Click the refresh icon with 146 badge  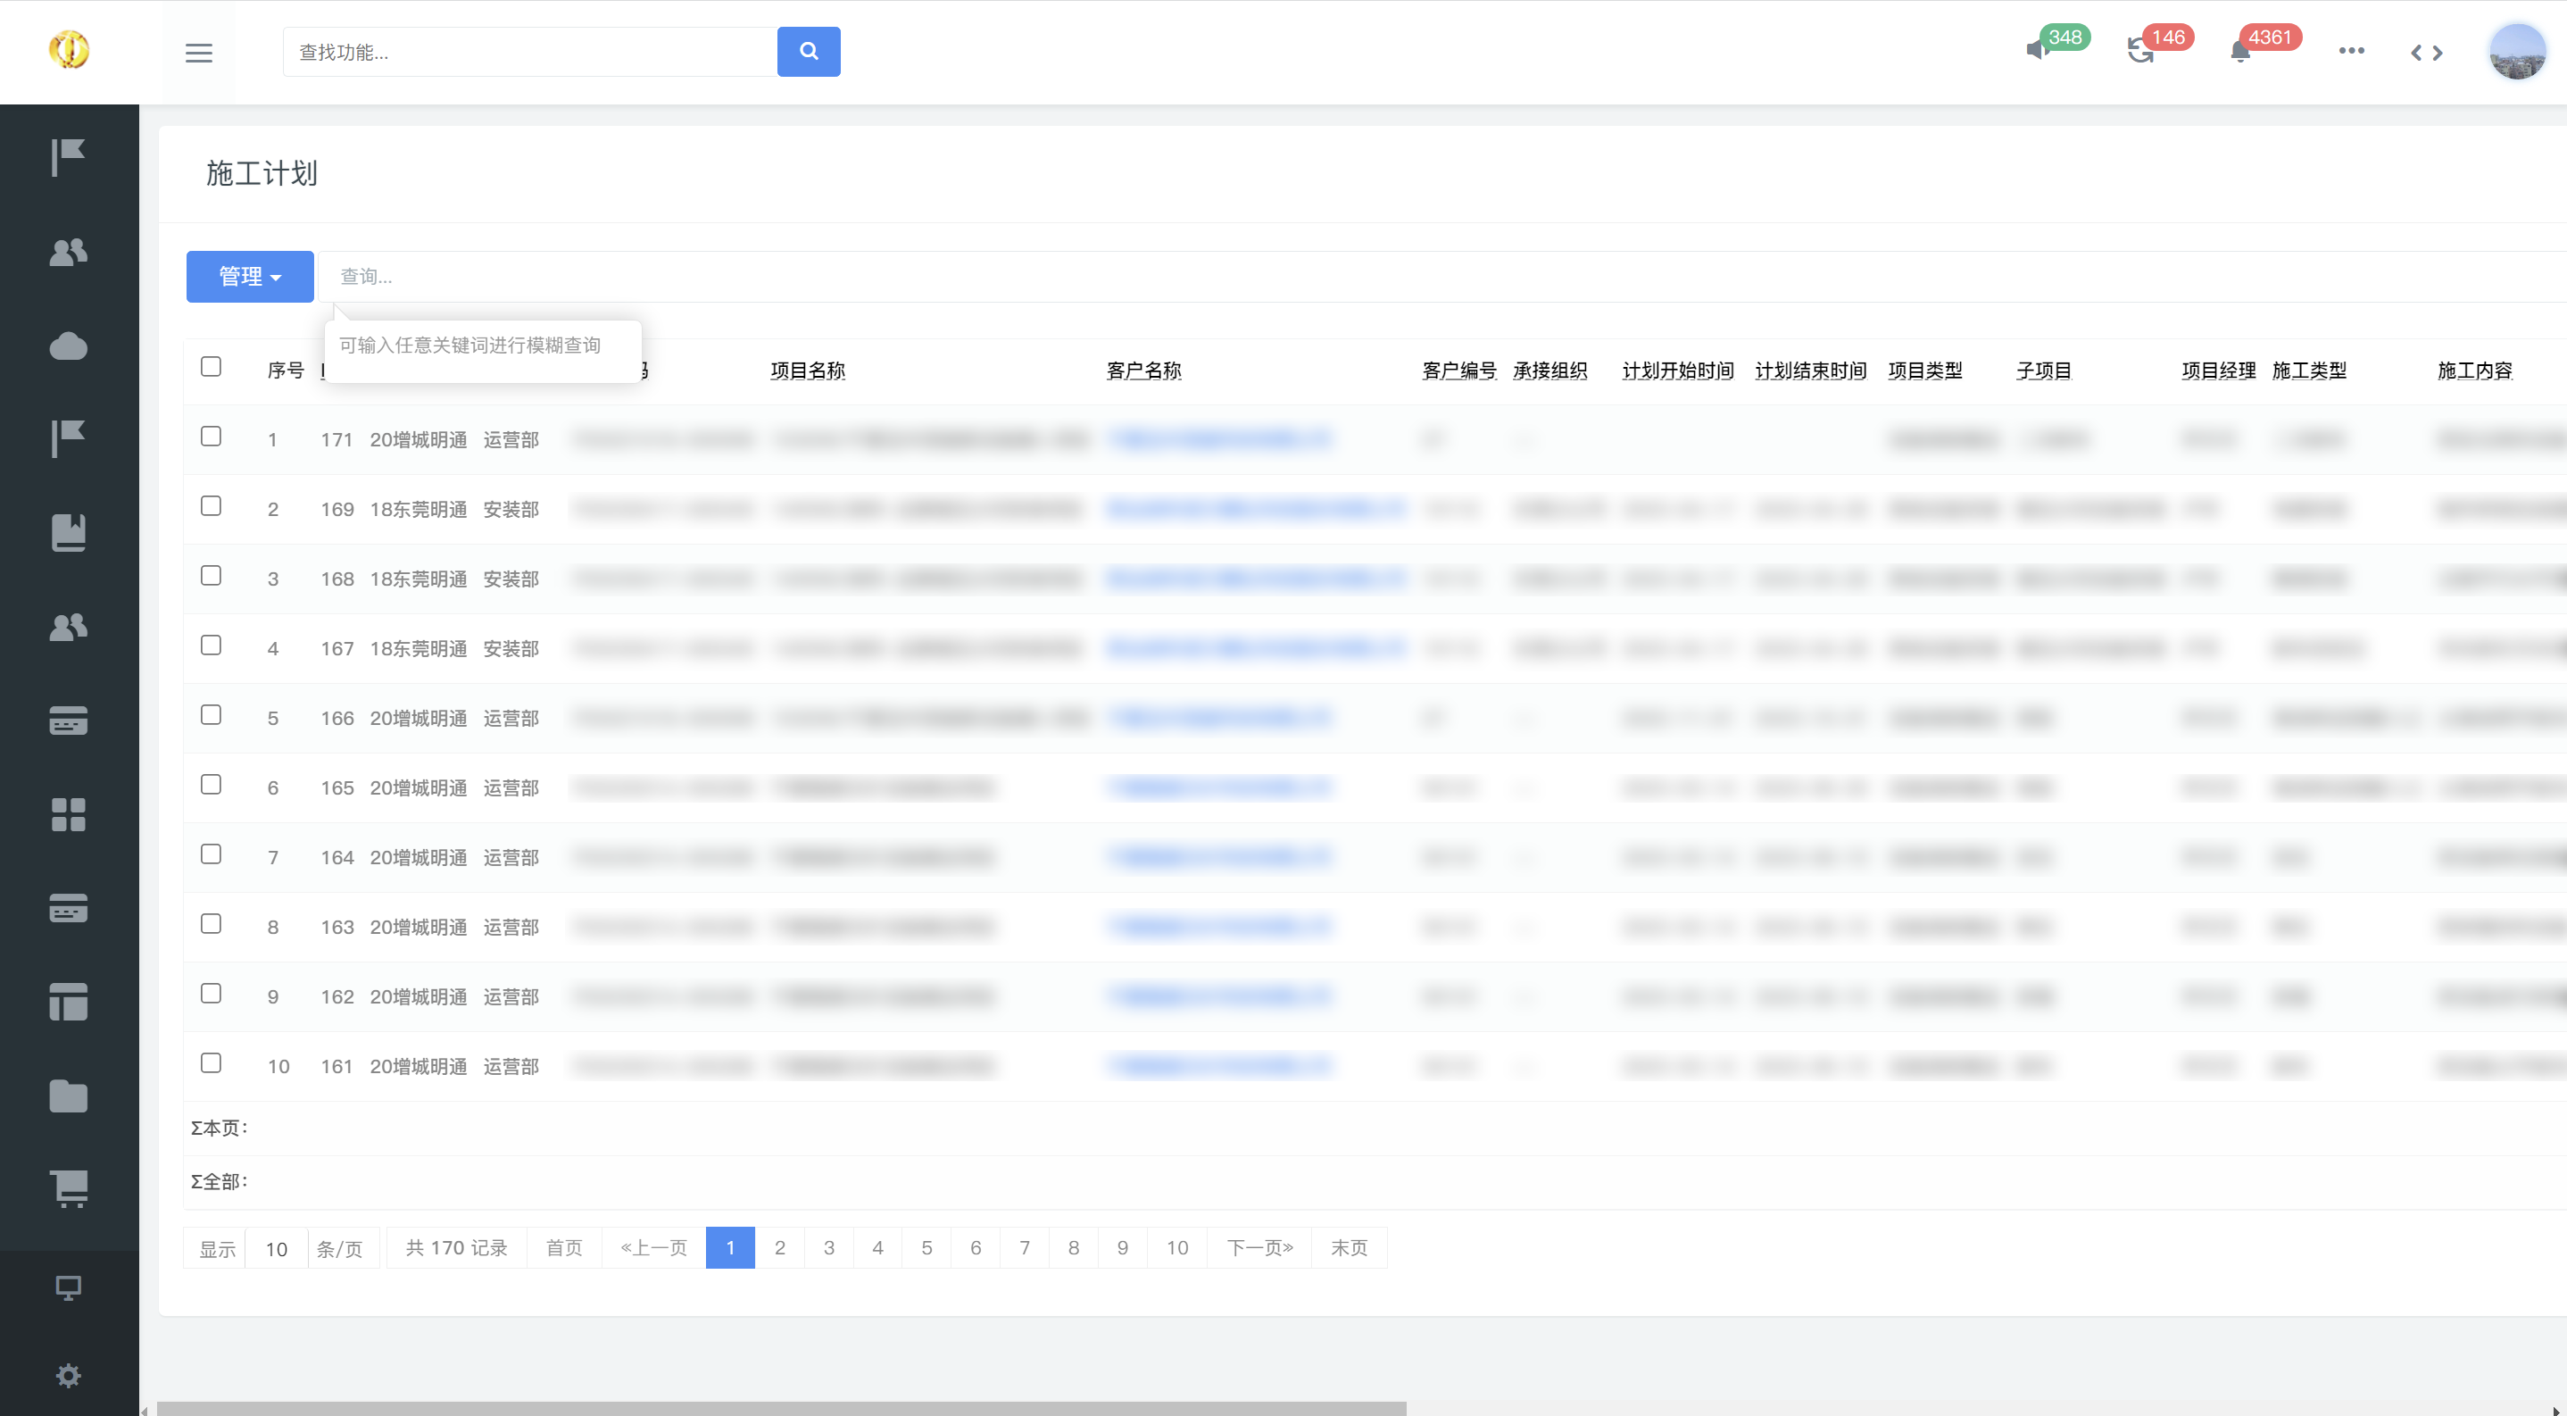point(2139,51)
